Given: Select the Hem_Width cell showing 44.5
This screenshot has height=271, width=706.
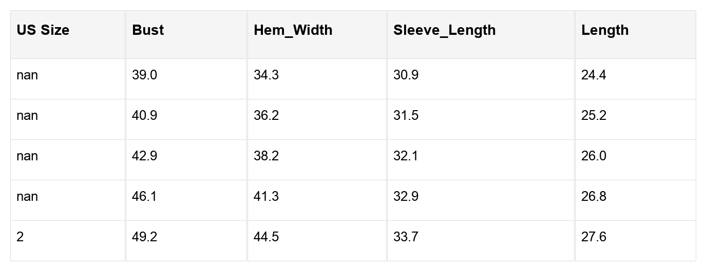Looking at the screenshot, I should pos(266,237).
